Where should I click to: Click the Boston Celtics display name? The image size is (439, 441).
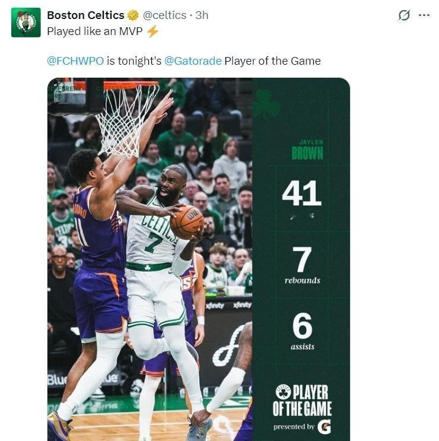85,15
